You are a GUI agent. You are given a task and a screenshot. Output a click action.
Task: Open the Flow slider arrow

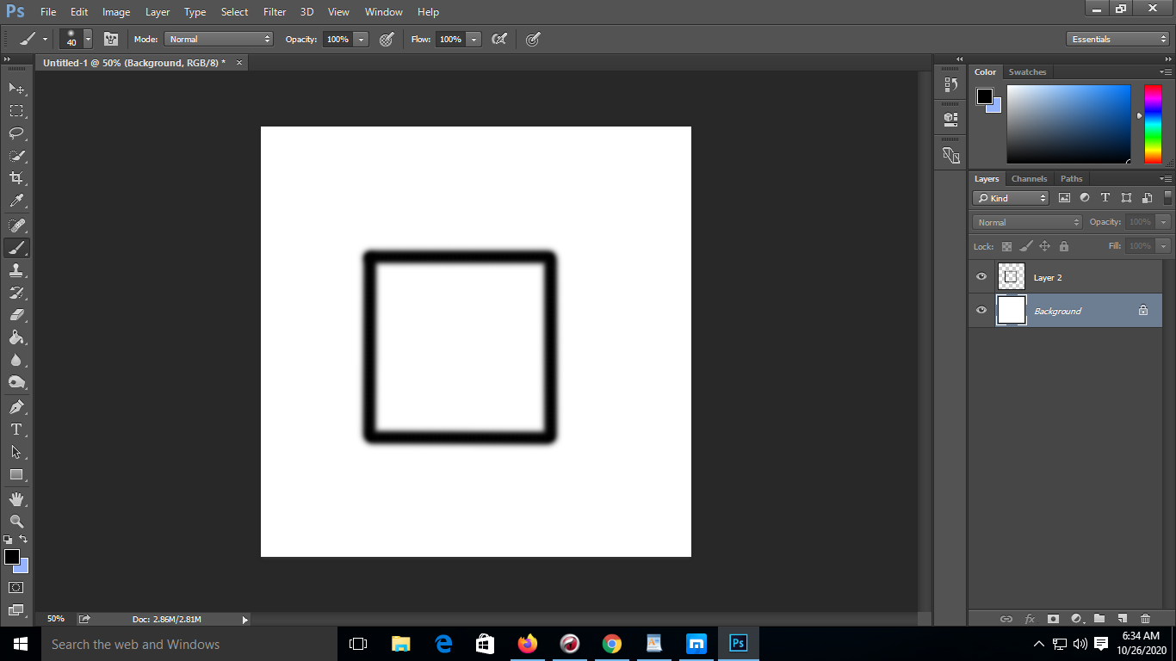coord(473,39)
